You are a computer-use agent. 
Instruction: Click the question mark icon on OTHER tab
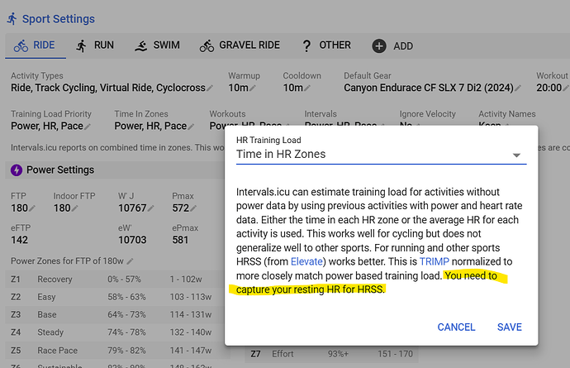306,46
